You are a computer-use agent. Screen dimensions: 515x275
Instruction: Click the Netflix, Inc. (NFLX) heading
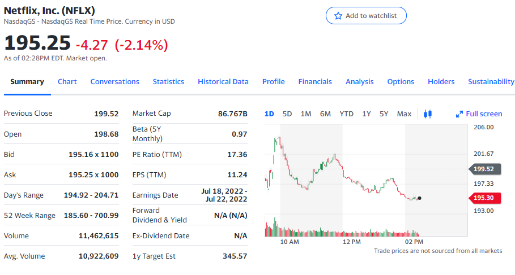49,11
